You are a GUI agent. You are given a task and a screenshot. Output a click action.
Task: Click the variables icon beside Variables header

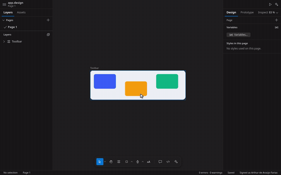point(277,27)
